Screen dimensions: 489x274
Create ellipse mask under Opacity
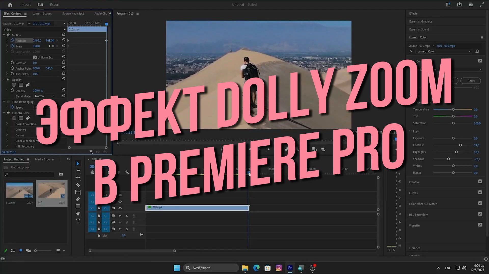pos(14,85)
